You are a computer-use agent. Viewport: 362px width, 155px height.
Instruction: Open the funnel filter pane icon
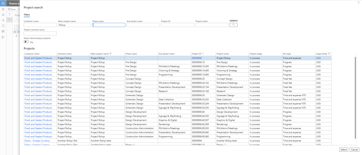pos(9,14)
